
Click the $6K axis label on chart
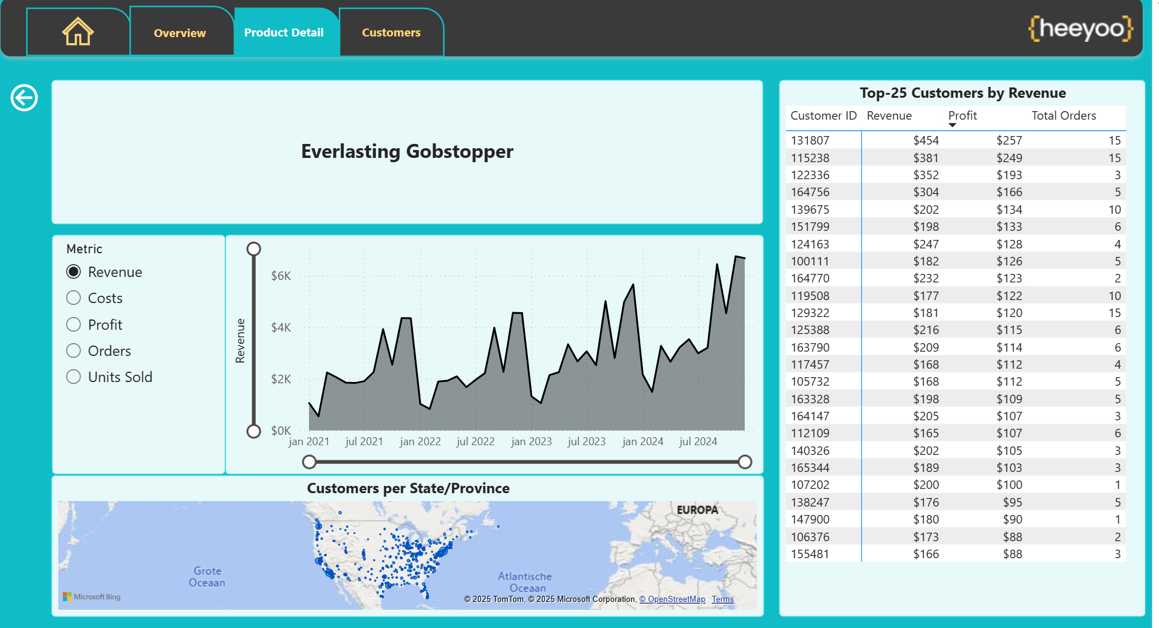tap(281, 276)
